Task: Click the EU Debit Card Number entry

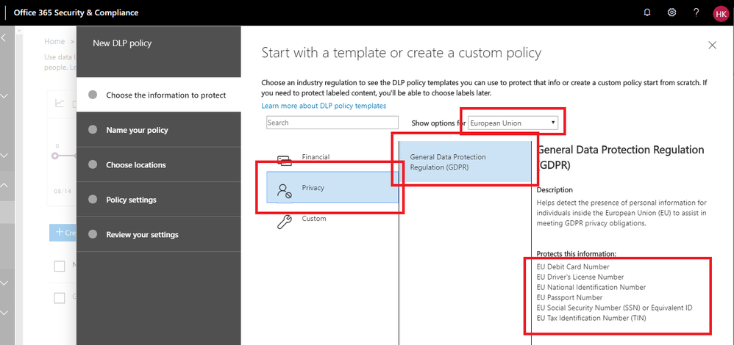Action: click(x=573, y=266)
